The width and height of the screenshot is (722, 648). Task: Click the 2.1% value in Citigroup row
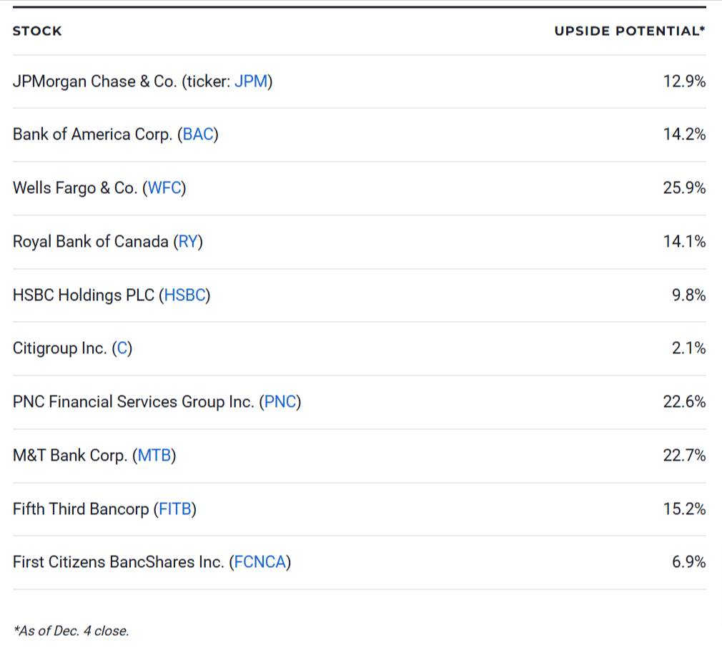coord(688,348)
